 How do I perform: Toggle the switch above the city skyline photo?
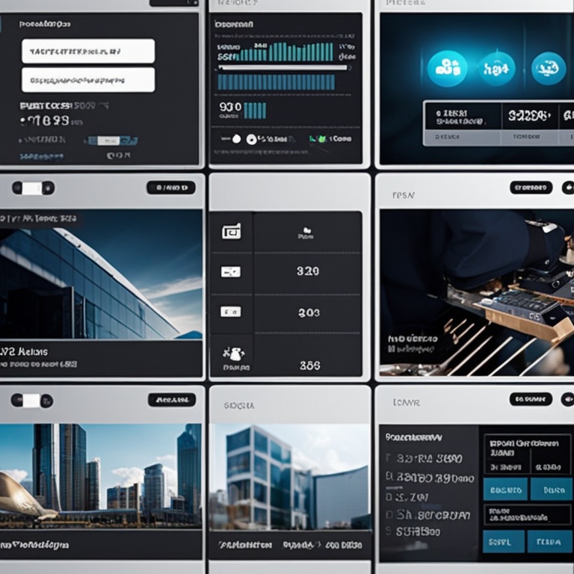(33, 401)
